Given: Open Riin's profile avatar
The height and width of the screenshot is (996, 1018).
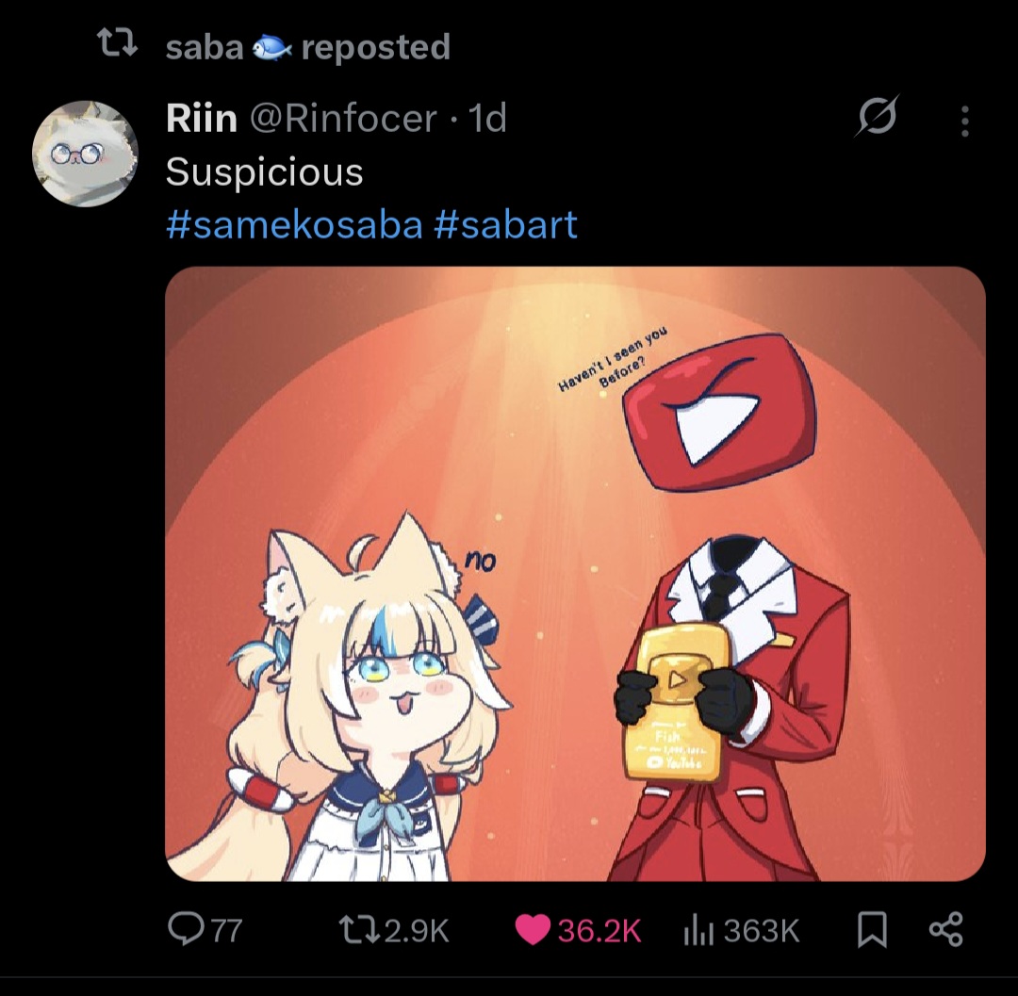Looking at the screenshot, I should click(x=85, y=154).
